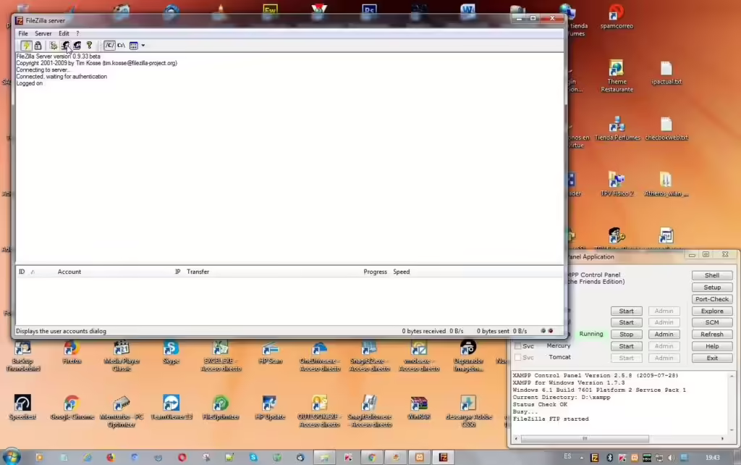The width and height of the screenshot is (741, 465).
Task: Run Port-Check in XAMPP panel
Action: click(712, 299)
